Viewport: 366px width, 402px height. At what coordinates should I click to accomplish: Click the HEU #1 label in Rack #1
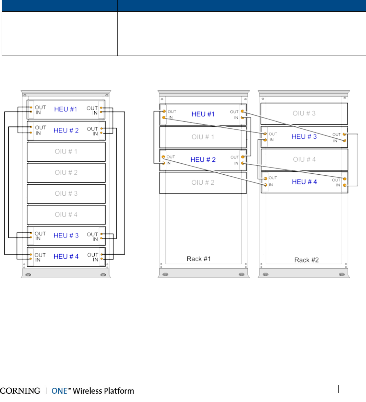coord(203,114)
